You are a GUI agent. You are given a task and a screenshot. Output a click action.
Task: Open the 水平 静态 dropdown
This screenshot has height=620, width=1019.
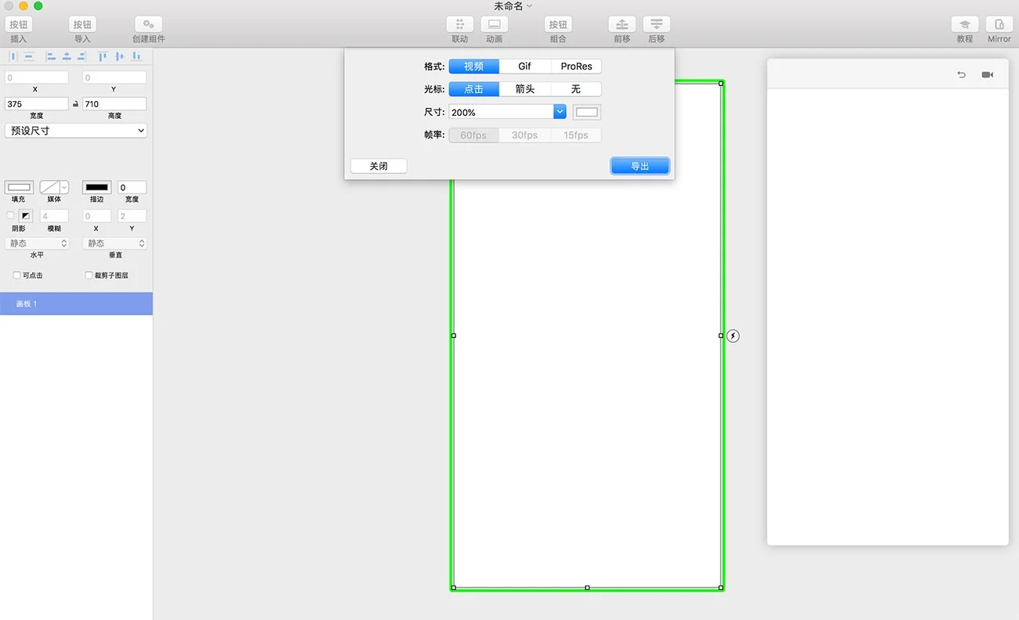[x=37, y=243]
